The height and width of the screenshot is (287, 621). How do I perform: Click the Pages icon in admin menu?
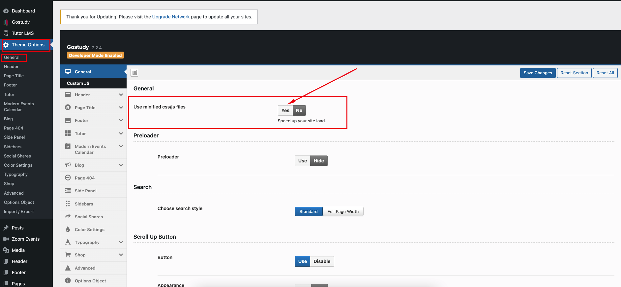coord(6,284)
